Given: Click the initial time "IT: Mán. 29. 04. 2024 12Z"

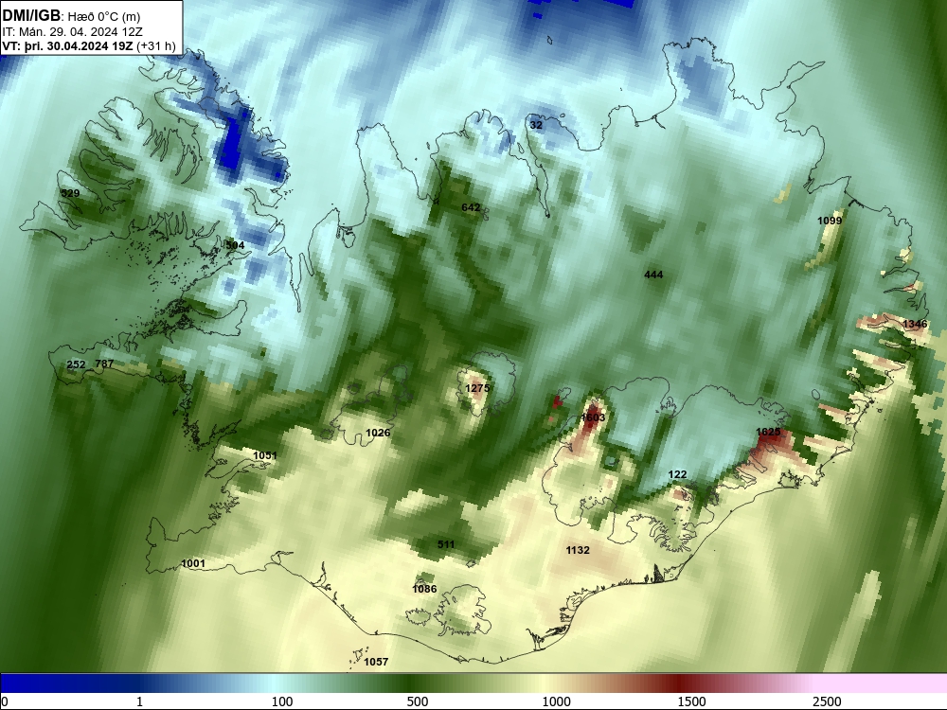Looking at the screenshot, I should point(73,32).
